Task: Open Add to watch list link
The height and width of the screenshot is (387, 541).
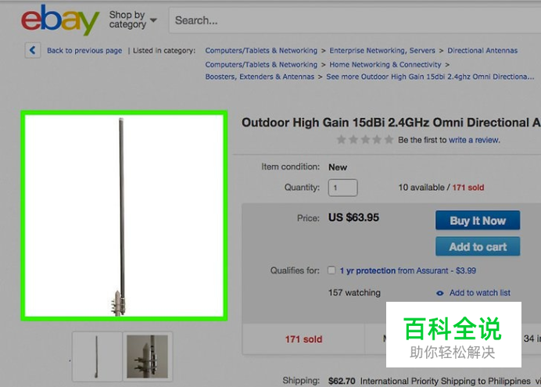Action: click(479, 293)
